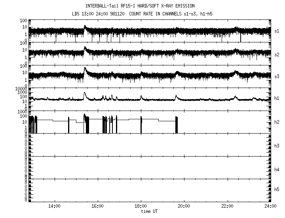
Task: Click the s1 channel label
Action: tap(277, 31)
